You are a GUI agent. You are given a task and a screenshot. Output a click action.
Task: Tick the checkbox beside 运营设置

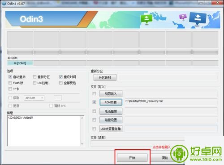(x=94, y=120)
